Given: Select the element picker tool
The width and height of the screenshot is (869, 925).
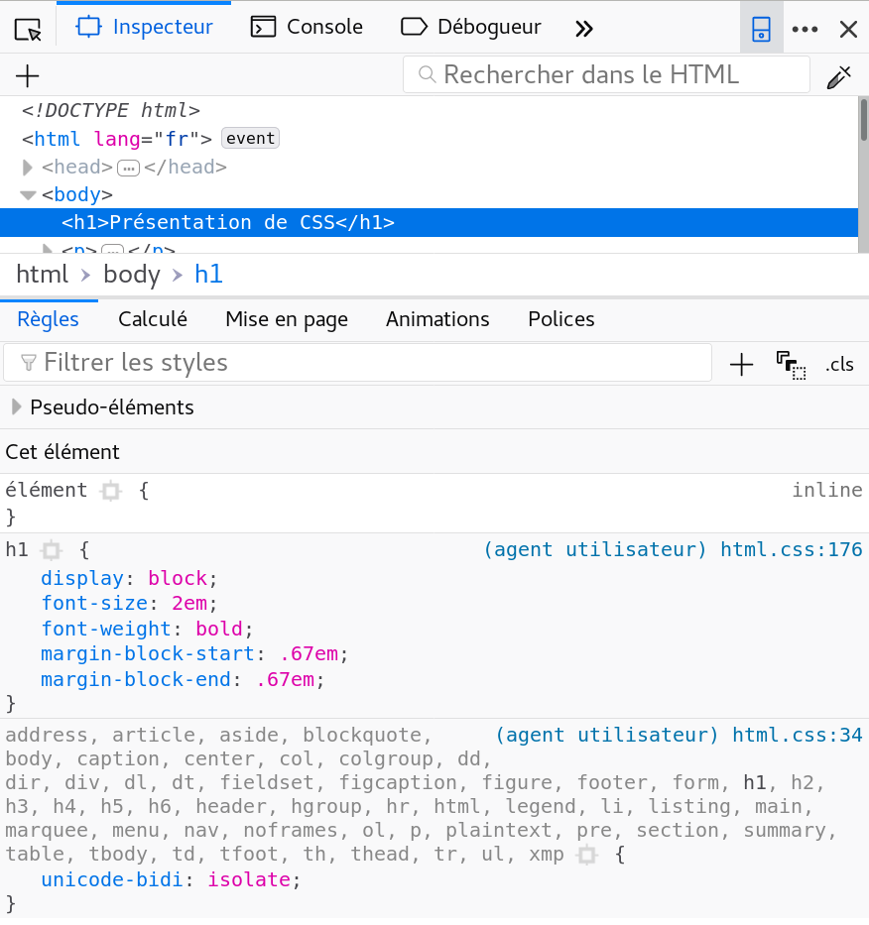Looking at the screenshot, I should coord(27,28).
